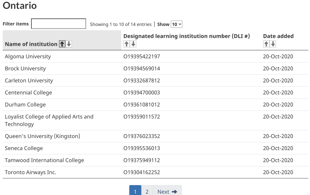Click the date added for Durham College
This screenshot has height=195, width=310.
pyautogui.click(x=278, y=104)
